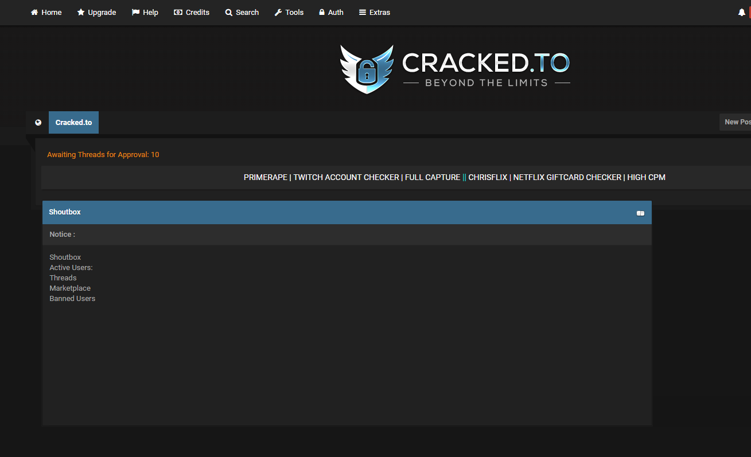Open Awaiting Threads for Approval link
Screen dimensions: 751x457
click(x=103, y=155)
